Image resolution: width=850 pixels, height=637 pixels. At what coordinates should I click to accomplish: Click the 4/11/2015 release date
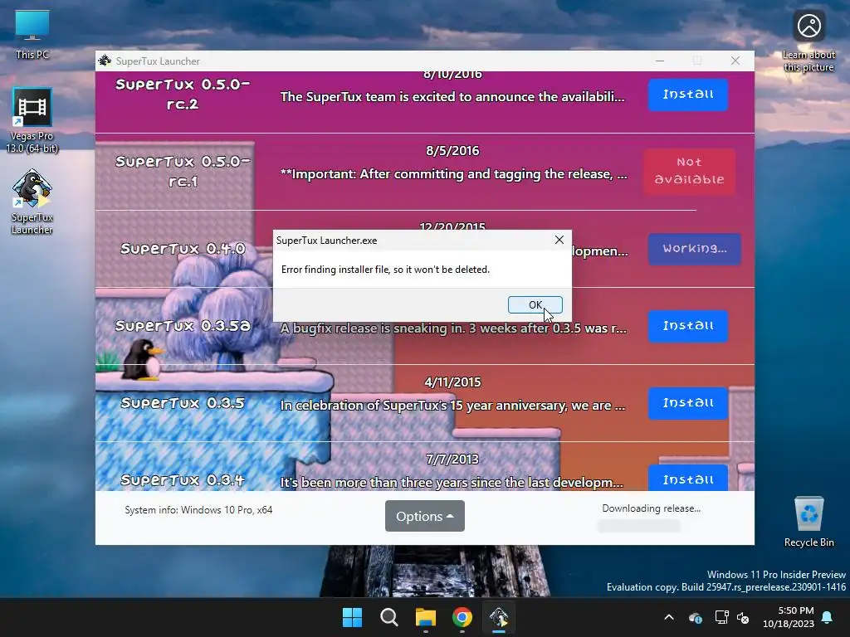click(452, 382)
